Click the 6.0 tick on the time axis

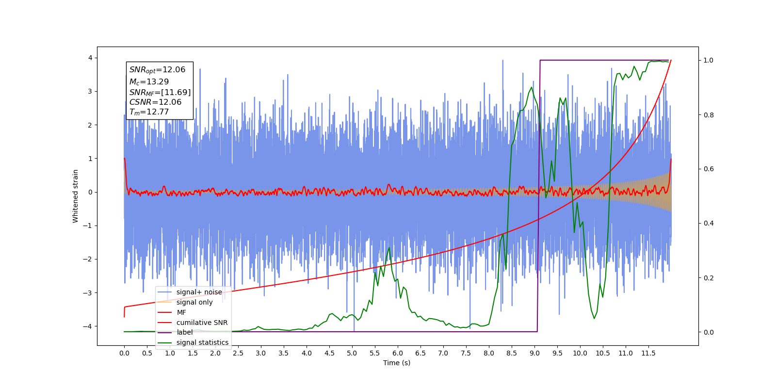(x=398, y=353)
